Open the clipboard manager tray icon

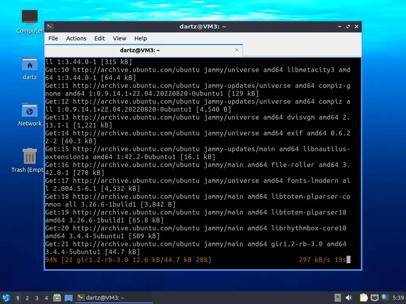point(364,298)
